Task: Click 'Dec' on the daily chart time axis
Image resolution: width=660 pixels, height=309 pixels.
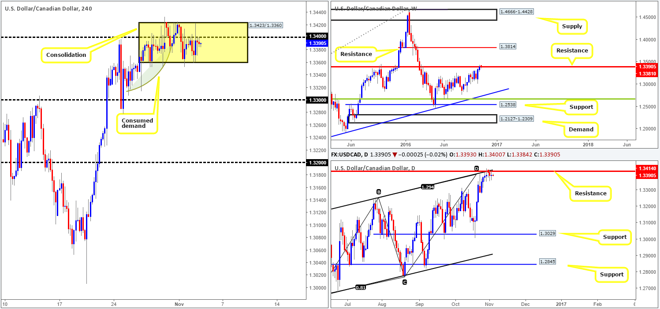Action: (x=526, y=304)
